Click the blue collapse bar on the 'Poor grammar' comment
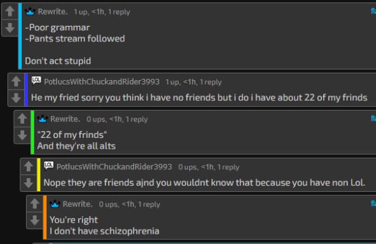The image size is (376, 244). click(20, 36)
